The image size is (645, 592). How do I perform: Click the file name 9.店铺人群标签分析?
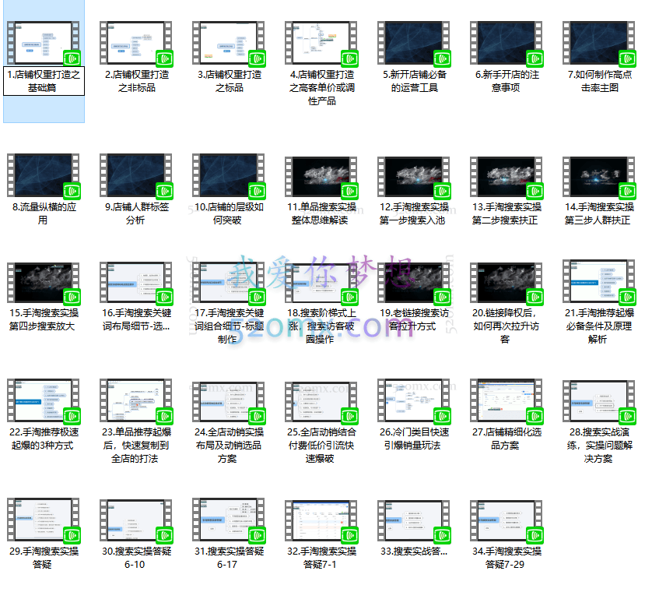coord(135,214)
